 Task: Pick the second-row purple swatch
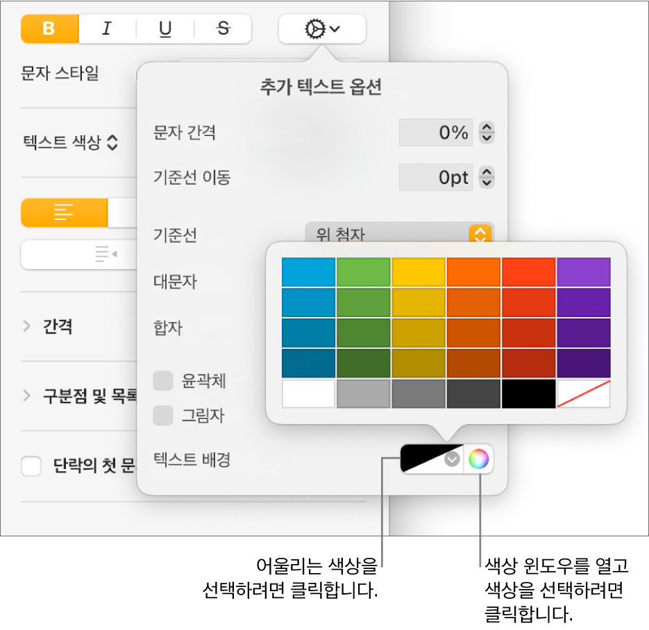pyautogui.click(x=584, y=303)
